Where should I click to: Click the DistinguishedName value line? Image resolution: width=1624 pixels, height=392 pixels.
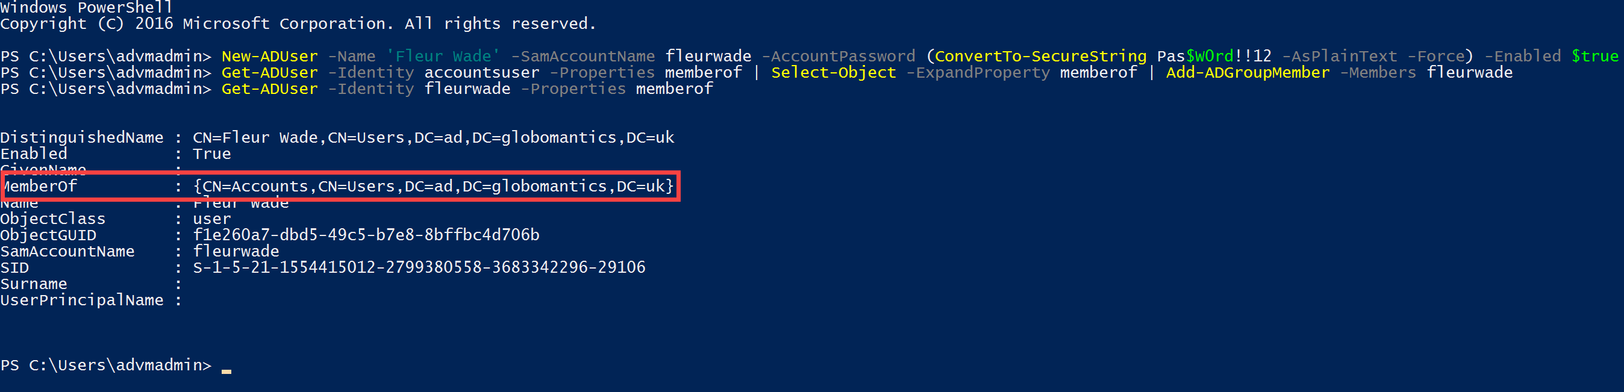coord(433,137)
